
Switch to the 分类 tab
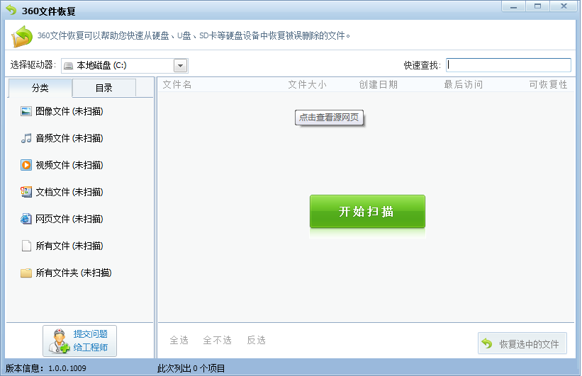coord(40,88)
